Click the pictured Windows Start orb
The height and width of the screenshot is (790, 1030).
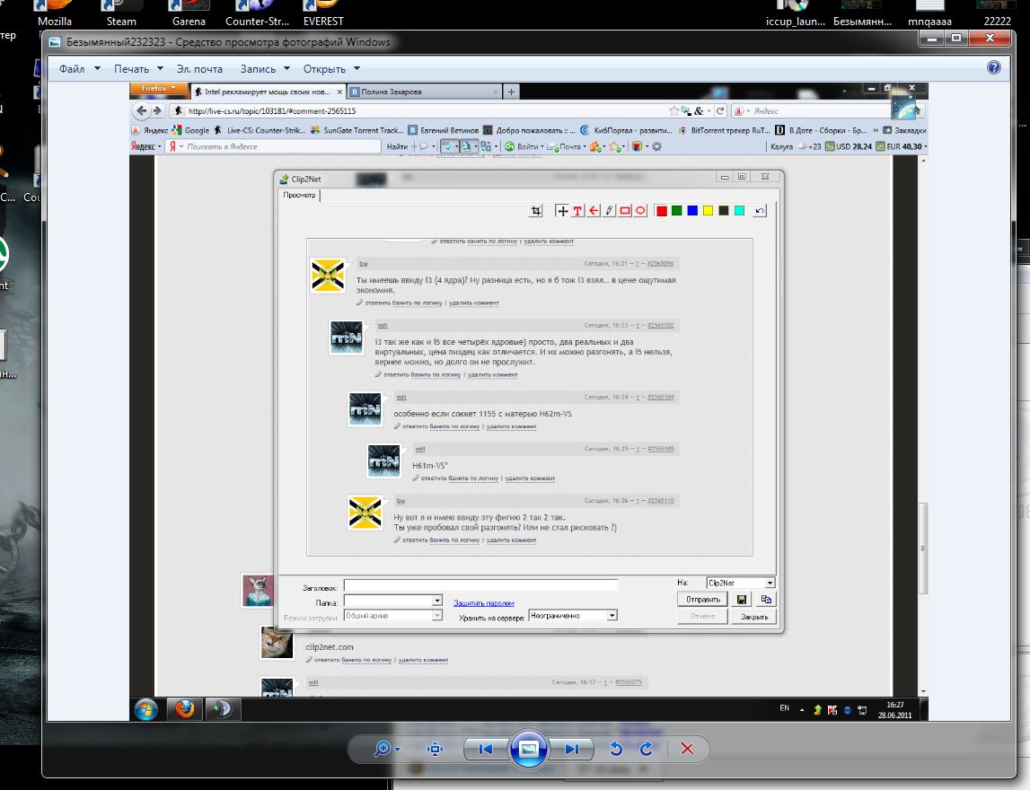tap(145, 709)
